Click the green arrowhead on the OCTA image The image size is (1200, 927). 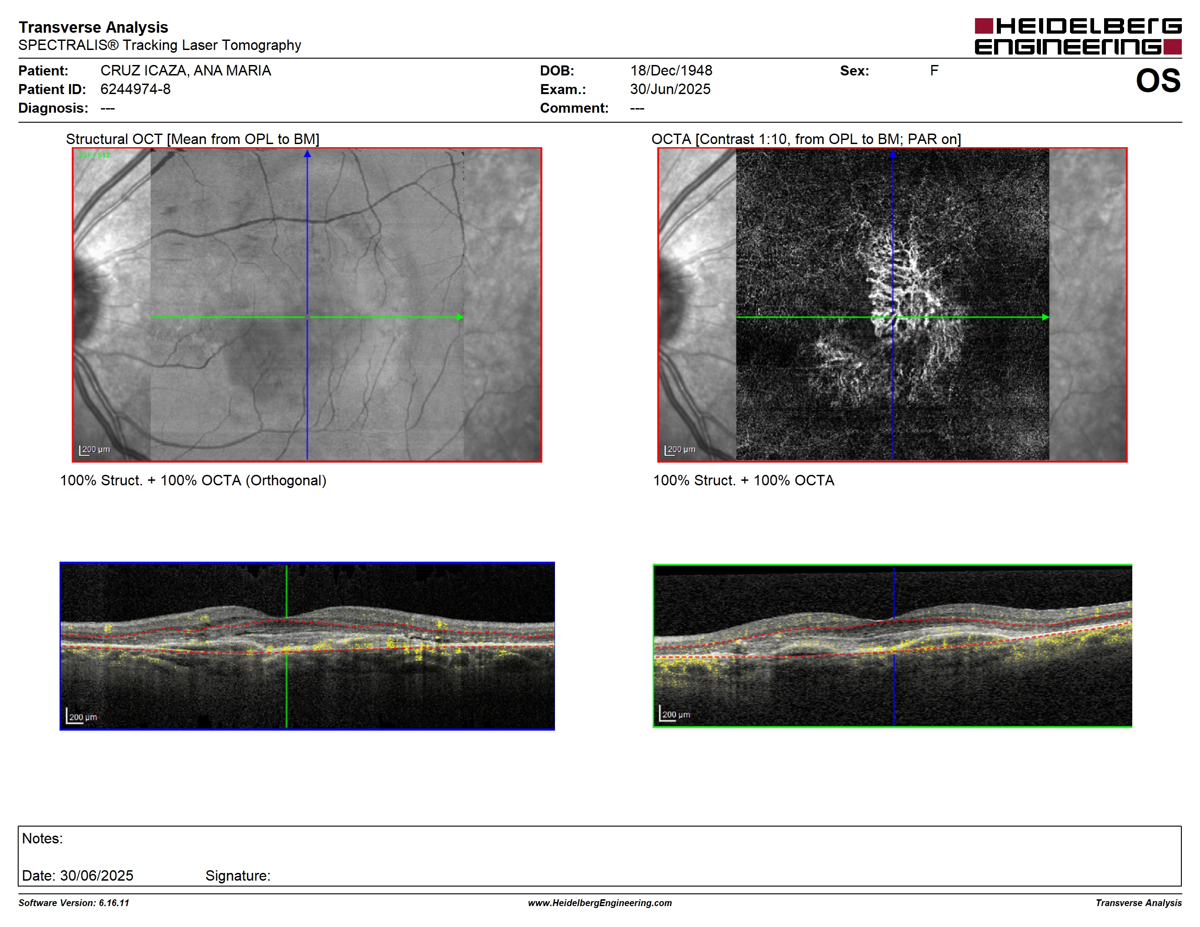point(1045,317)
